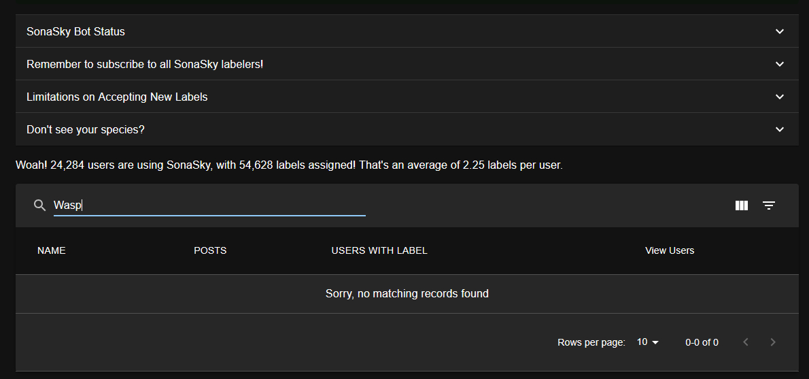Click Limitations on Accepting New Labels title

click(x=117, y=97)
